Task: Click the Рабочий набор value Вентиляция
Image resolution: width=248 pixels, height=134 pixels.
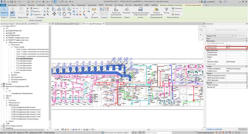Action: tap(236, 62)
